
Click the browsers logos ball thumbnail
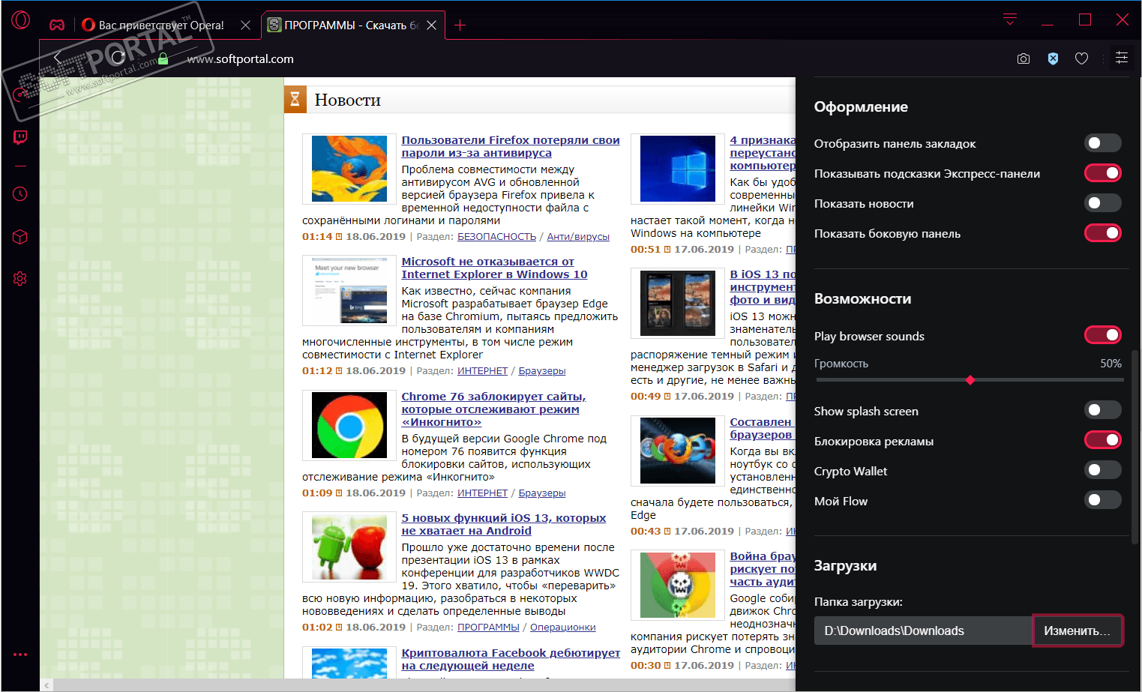(678, 451)
